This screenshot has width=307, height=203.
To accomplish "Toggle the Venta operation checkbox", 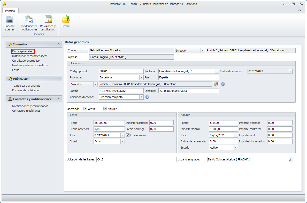I will pos(85,109).
